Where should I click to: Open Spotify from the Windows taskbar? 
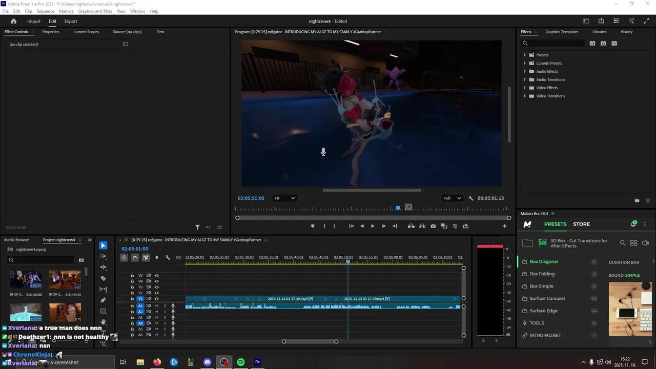(240, 362)
